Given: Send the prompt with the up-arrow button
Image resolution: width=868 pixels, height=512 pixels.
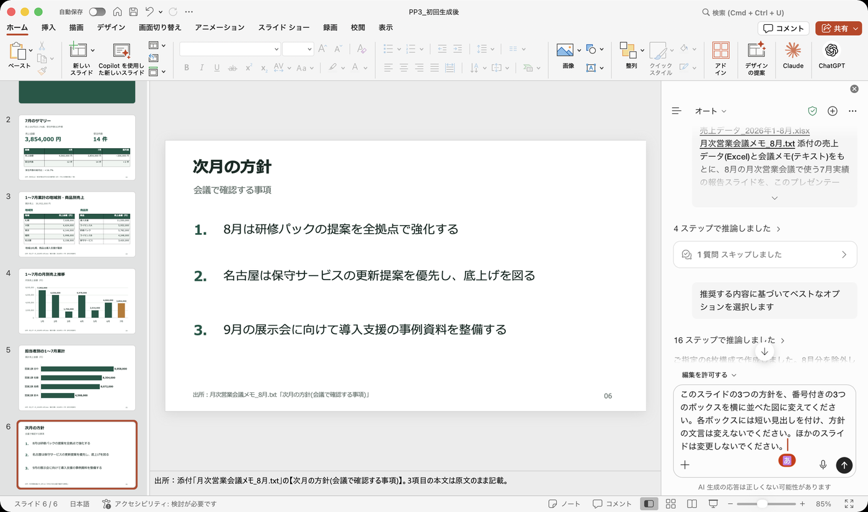Looking at the screenshot, I should [844, 465].
